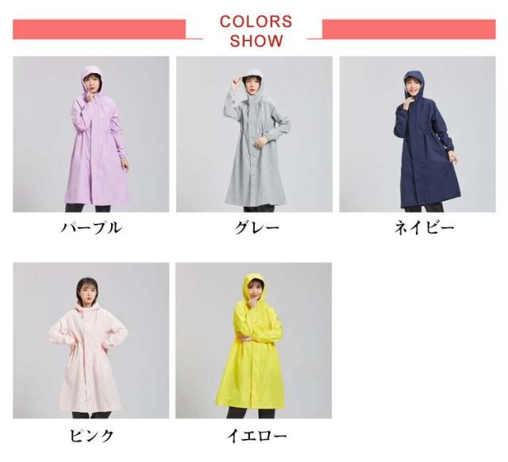This screenshot has width=508, height=462.
Task: Click the left coral banner bar
Action: pos(99,29)
